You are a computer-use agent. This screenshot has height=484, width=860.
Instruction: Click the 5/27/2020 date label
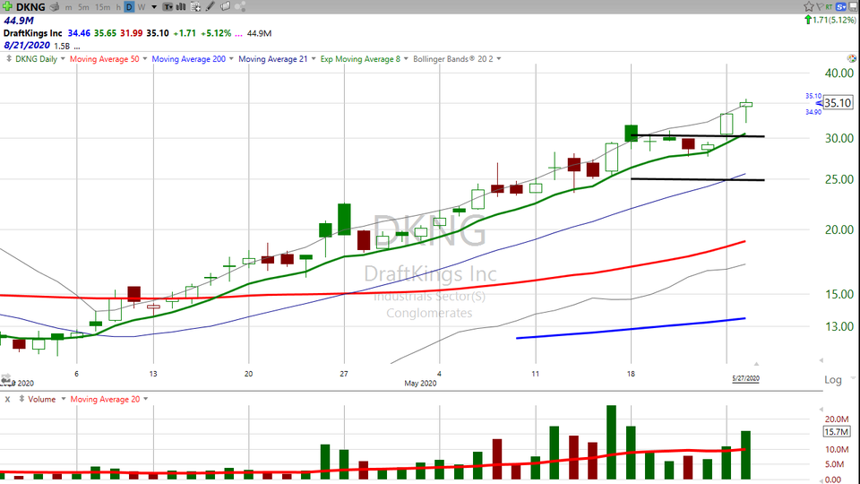click(x=744, y=379)
